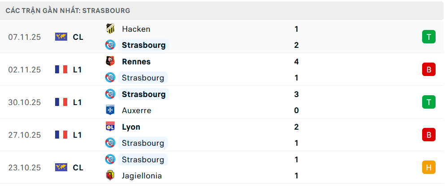The width and height of the screenshot is (445, 186).
Task: Click the Rennes club crest icon
Action: pos(110,61)
